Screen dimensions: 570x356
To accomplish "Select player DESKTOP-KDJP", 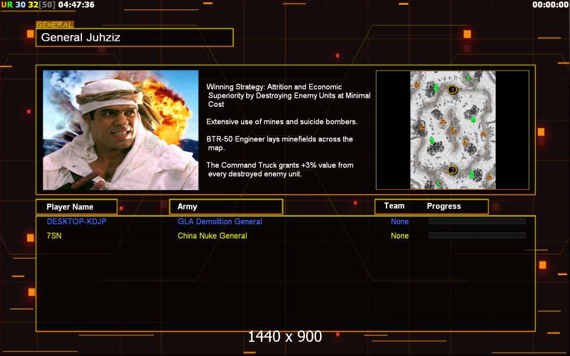I will click(x=77, y=221).
